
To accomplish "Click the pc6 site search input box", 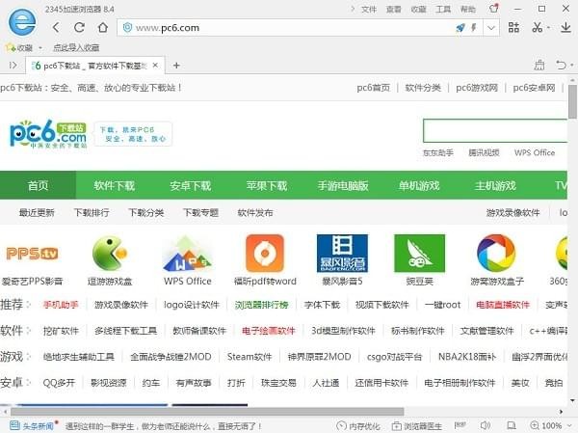I will click(496, 131).
